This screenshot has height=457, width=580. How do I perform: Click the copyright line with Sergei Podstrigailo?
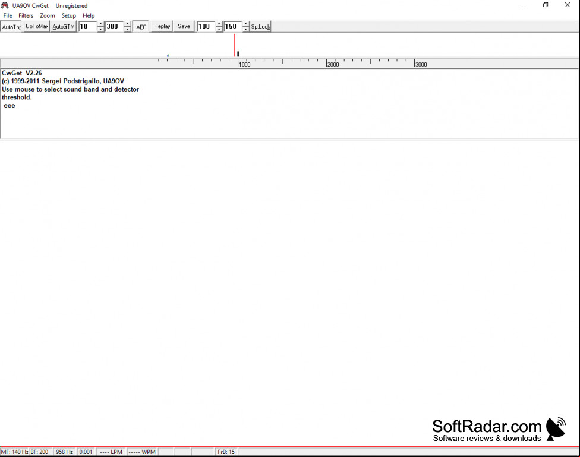pyautogui.click(x=63, y=81)
